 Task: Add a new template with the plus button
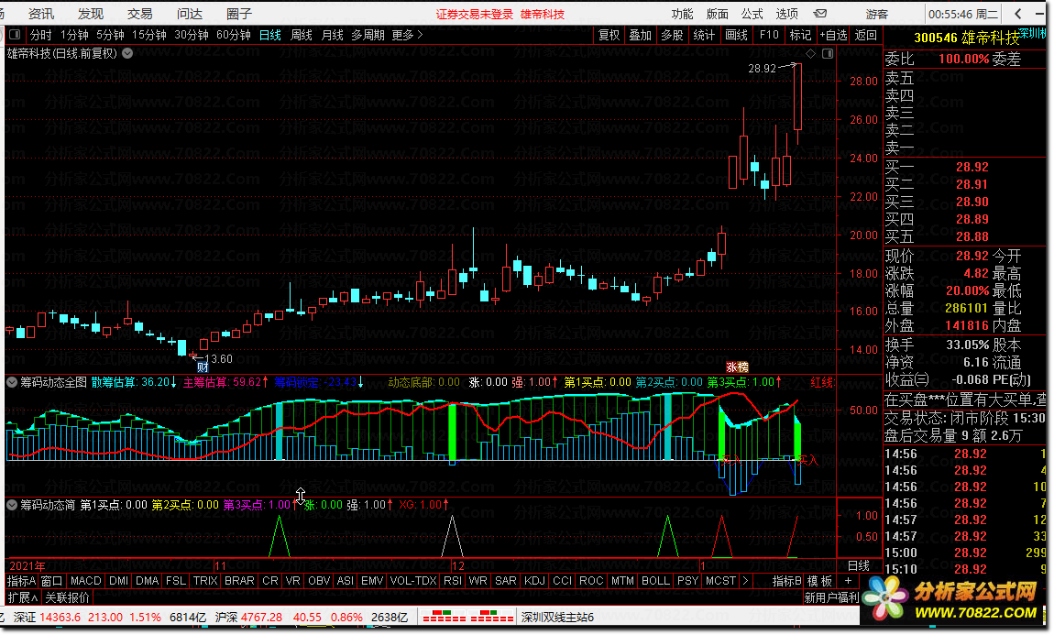(x=849, y=581)
